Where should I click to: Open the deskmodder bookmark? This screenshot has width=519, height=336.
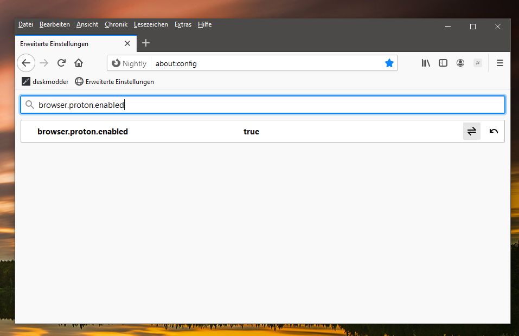[x=45, y=81]
